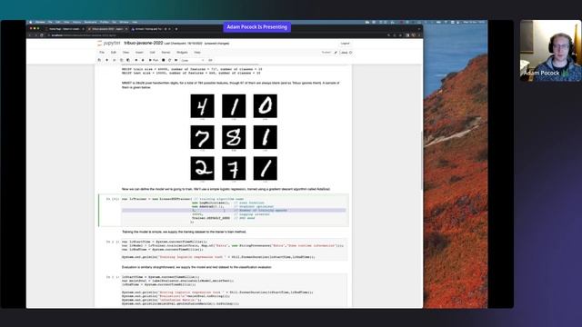The height and width of the screenshot is (327, 582).
Task: Open the Jupyter Edit menu
Action: point(113,53)
